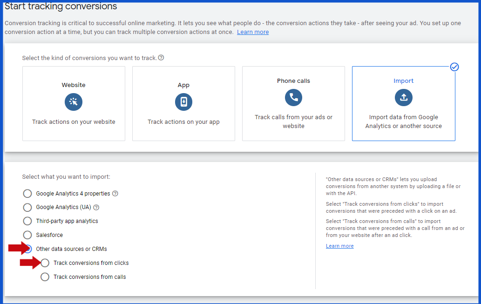
Task: Click 'Track actions on your website' text
Action: (74, 122)
